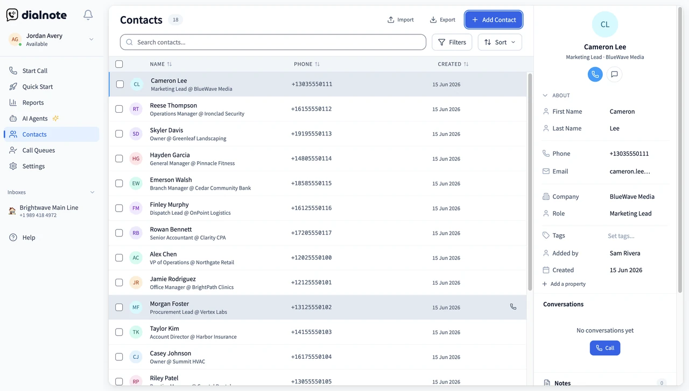Image resolution: width=689 pixels, height=391 pixels.
Task: Call Cameron Lee with the round phone icon
Action: pyautogui.click(x=595, y=75)
